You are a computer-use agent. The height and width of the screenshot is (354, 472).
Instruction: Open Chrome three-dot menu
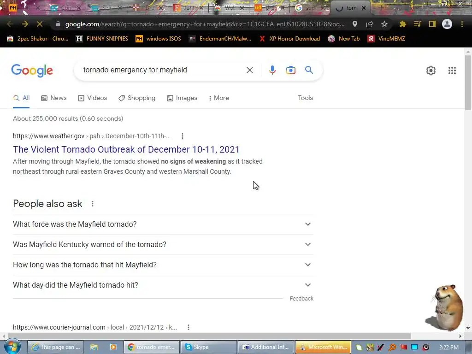[462, 24]
